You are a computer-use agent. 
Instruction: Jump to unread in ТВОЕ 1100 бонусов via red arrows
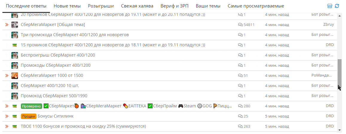tap(7, 126)
